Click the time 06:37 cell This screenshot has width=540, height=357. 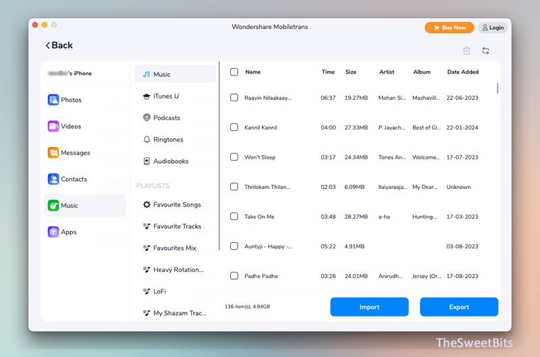tap(328, 98)
